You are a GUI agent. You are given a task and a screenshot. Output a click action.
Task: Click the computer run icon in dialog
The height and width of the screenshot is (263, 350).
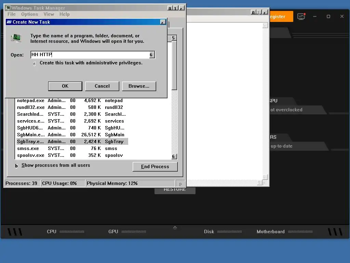16,38
